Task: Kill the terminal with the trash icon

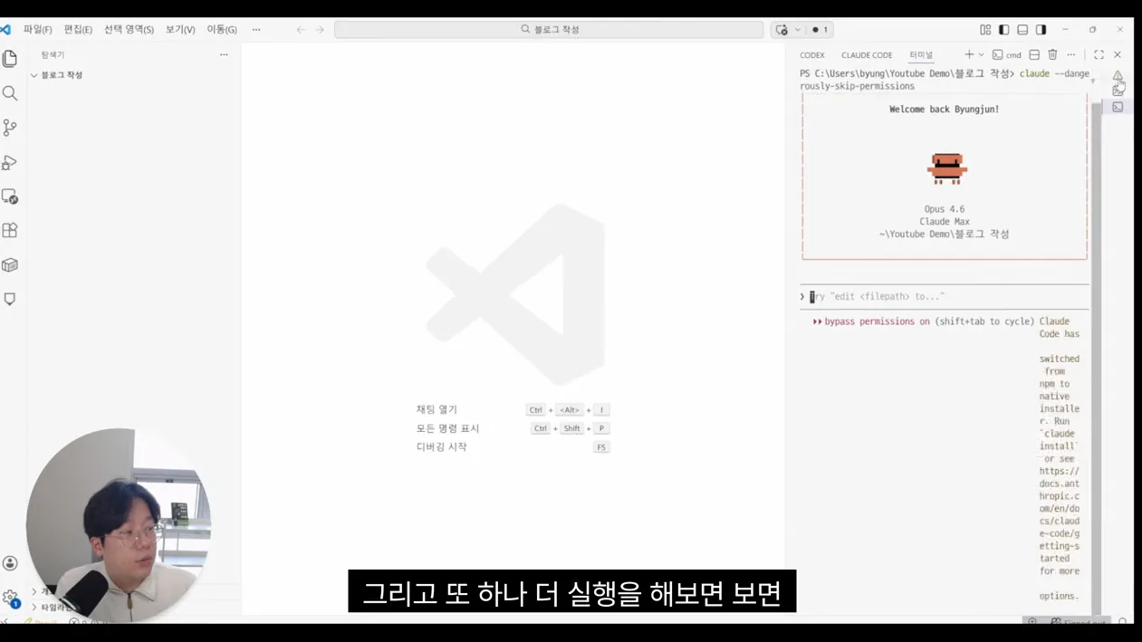Action: pos(1052,55)
